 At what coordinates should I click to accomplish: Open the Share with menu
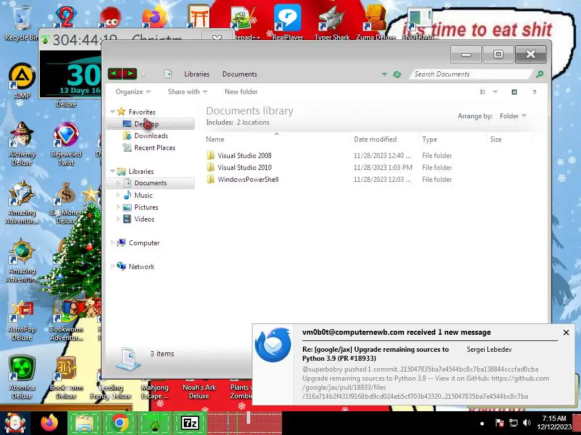point(187,92)
